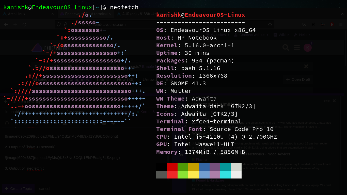Click the EndeavourOS forum logo

pos(50,48)
